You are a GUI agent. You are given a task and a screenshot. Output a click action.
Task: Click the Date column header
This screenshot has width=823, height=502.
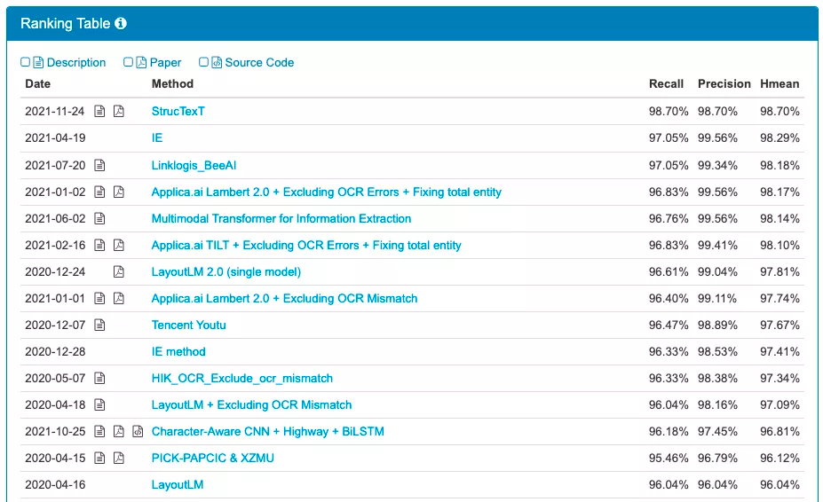[x=38, y=84]
